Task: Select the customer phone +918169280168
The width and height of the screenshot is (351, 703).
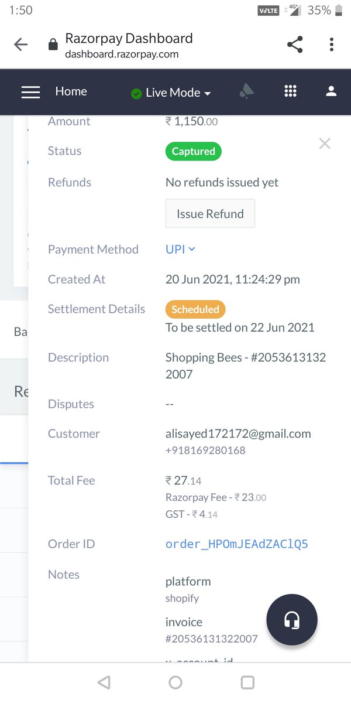Action: coord(205,451)
